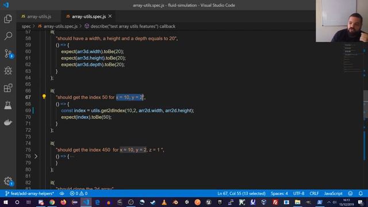Open the Docker view in activity bar

(x=8, y=122)
